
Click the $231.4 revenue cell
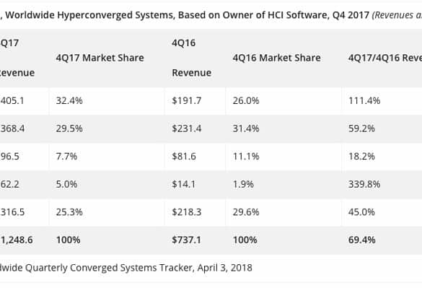coord(195,128)
